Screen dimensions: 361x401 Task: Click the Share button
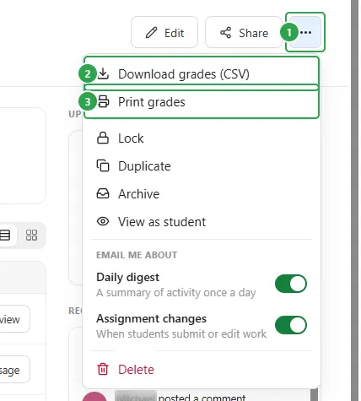click(244, 32)
